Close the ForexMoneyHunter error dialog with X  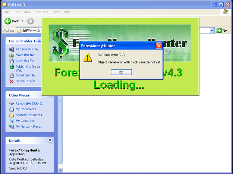159,46
